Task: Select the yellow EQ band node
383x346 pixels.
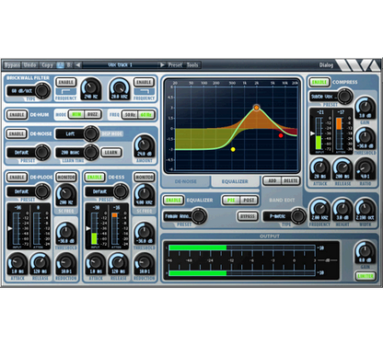Action: pyautogui.click(x=233, y=149)
